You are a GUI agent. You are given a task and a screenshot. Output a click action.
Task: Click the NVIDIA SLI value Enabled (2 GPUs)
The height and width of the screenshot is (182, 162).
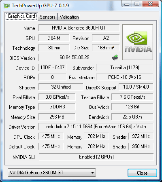(x=96, y=157)
